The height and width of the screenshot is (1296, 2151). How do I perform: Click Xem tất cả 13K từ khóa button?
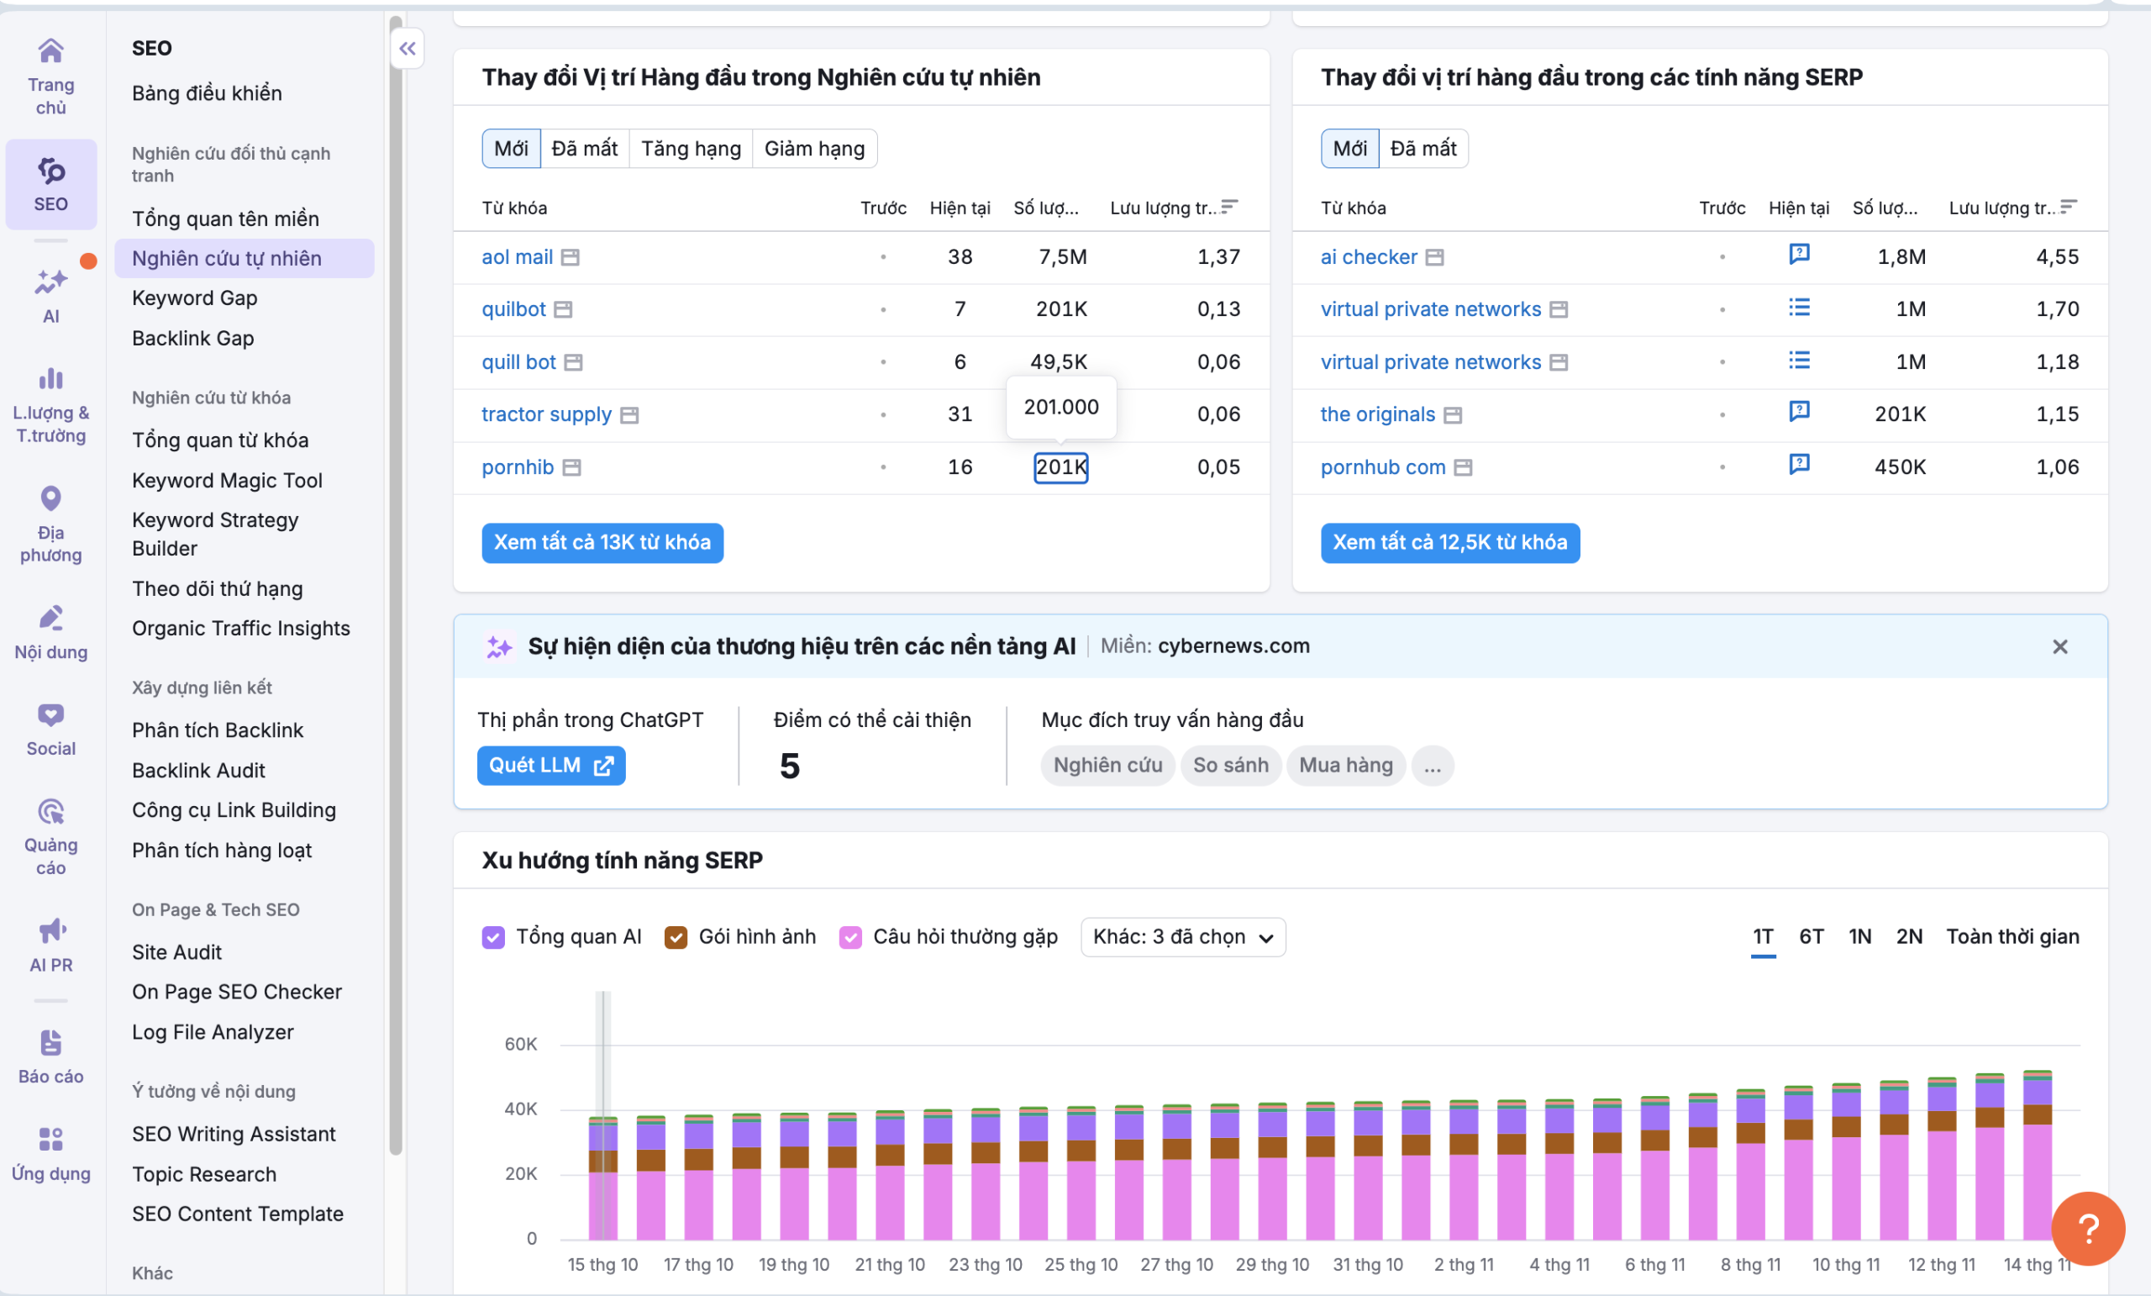602,542
